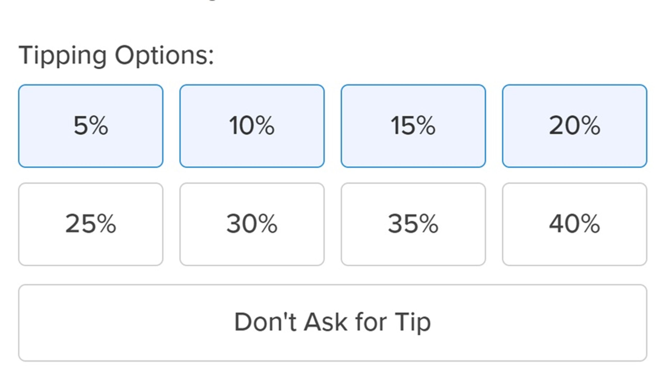Viewport: 661px width, 385px height.
Task: Disable the 15% tip choice
Action: (x=413, y=126)
